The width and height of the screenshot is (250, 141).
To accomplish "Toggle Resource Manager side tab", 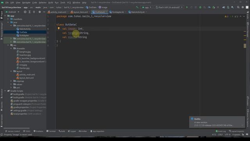I will tap(2, 31).
